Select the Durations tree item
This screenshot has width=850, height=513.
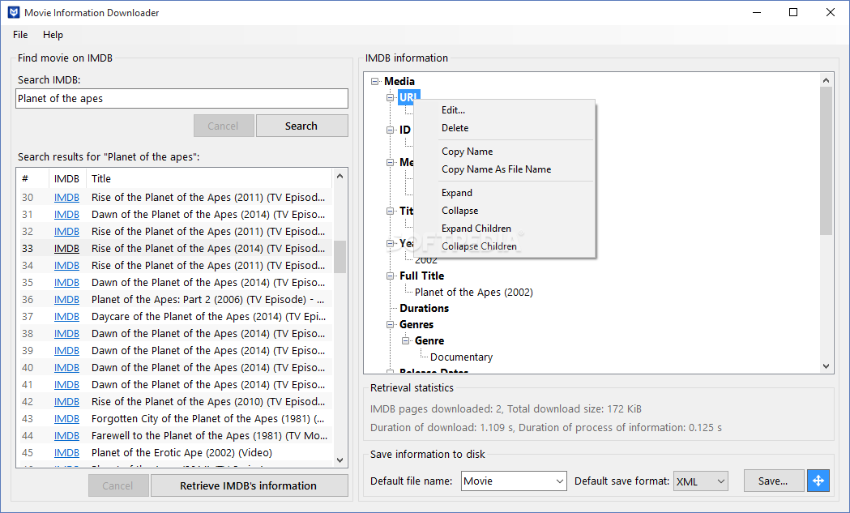tap(424, 309)
